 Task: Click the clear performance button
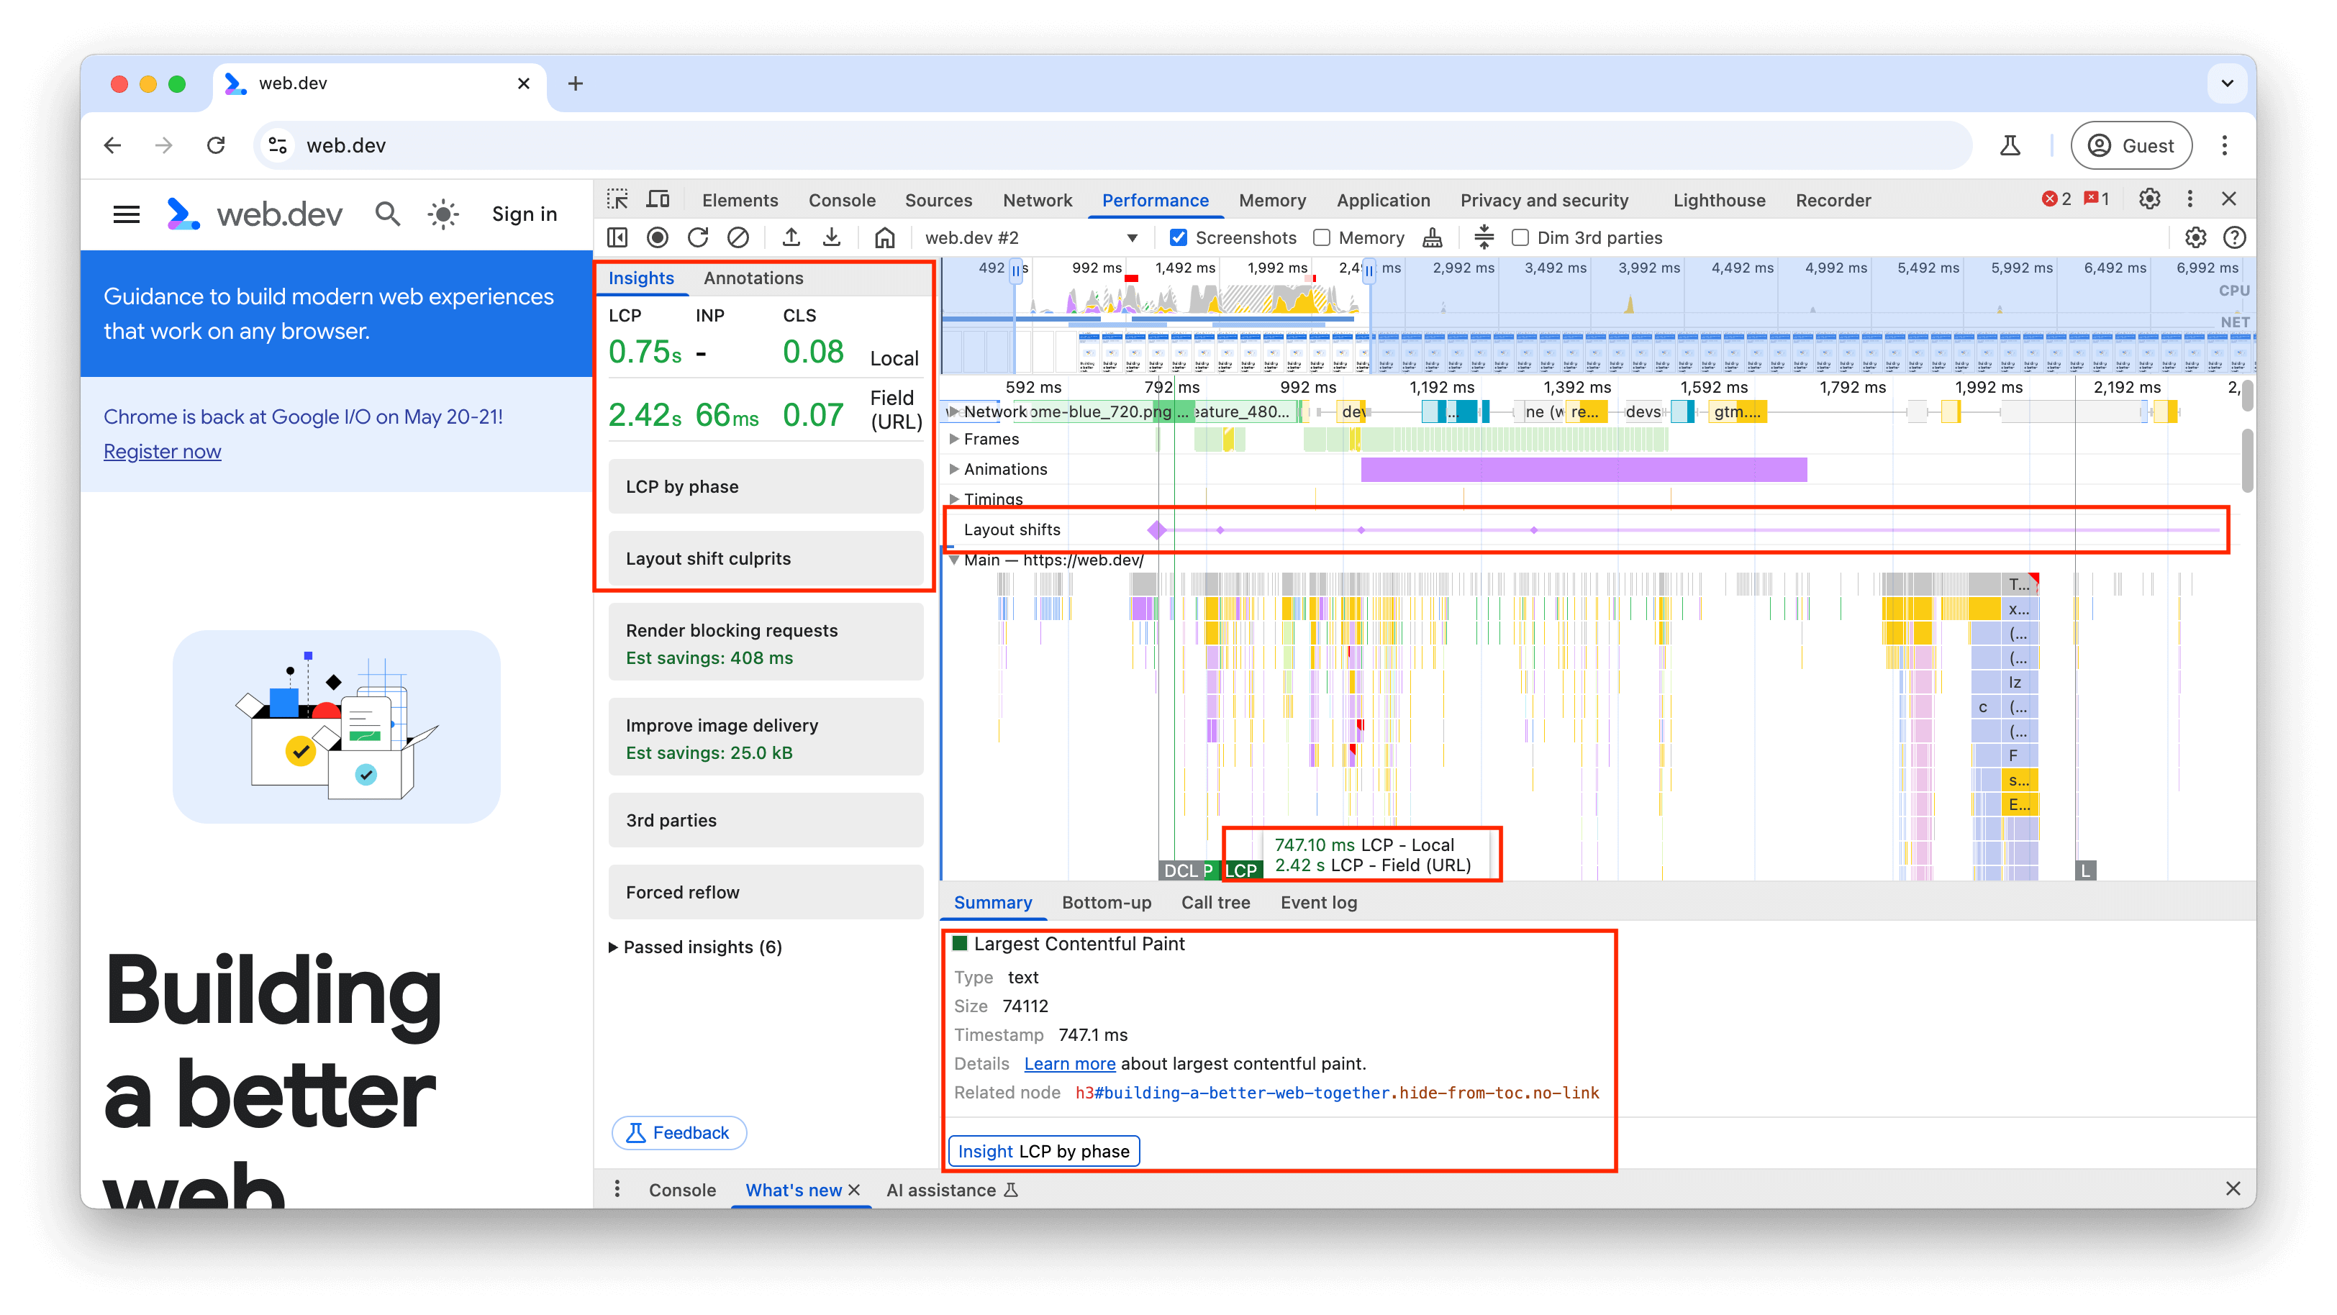click(738, 237)
